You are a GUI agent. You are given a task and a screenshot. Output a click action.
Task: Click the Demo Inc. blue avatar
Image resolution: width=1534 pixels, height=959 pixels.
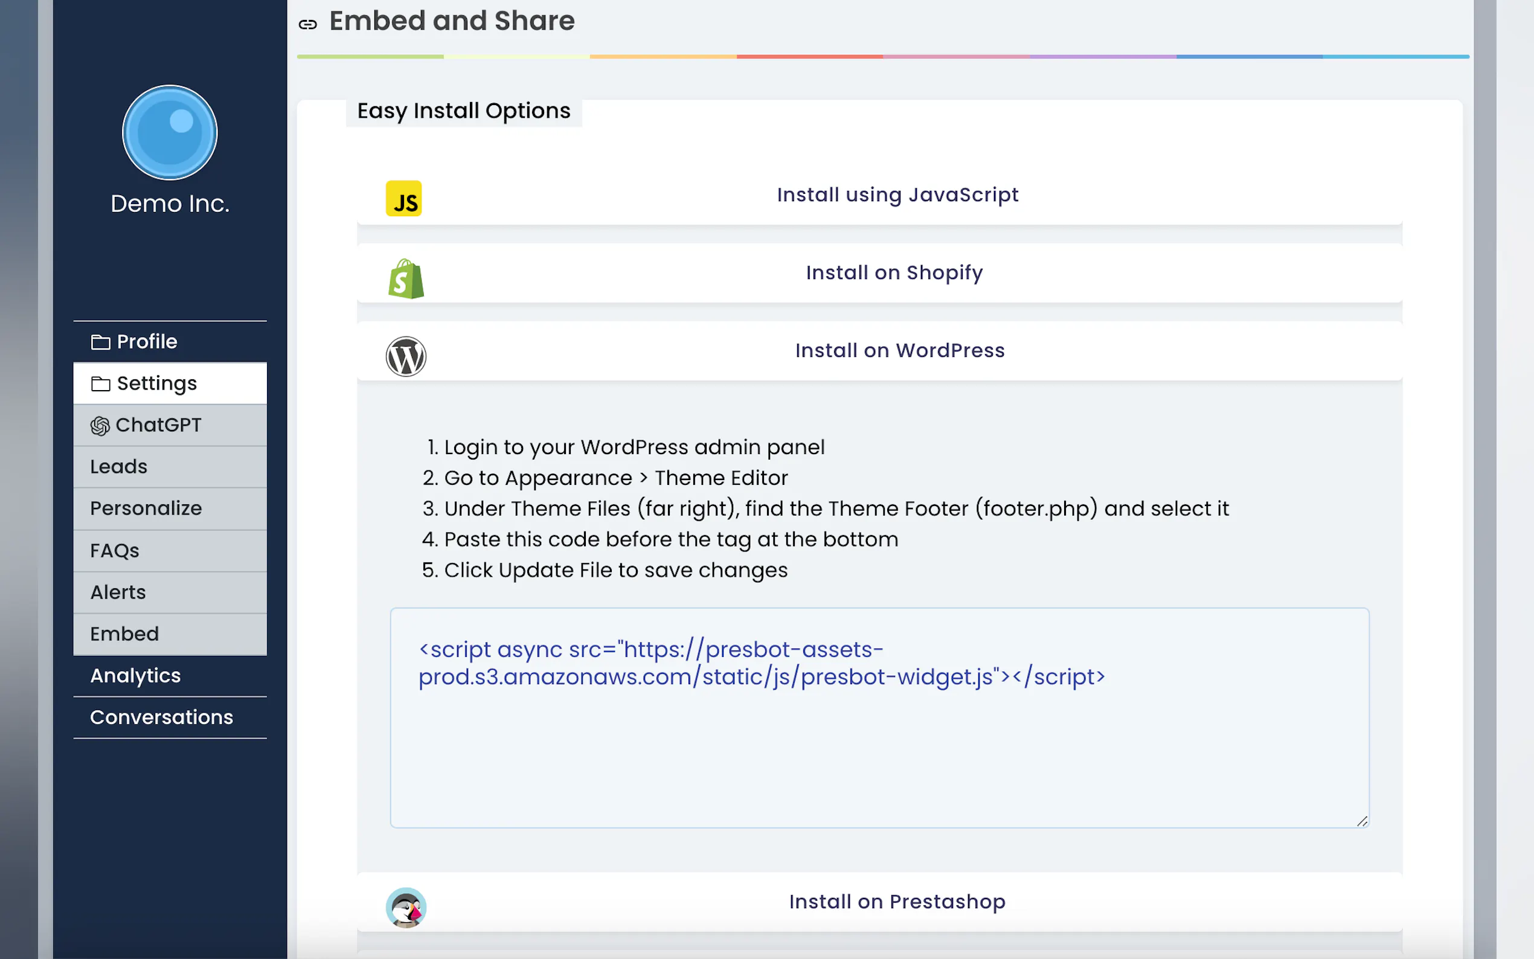[170, 133]
